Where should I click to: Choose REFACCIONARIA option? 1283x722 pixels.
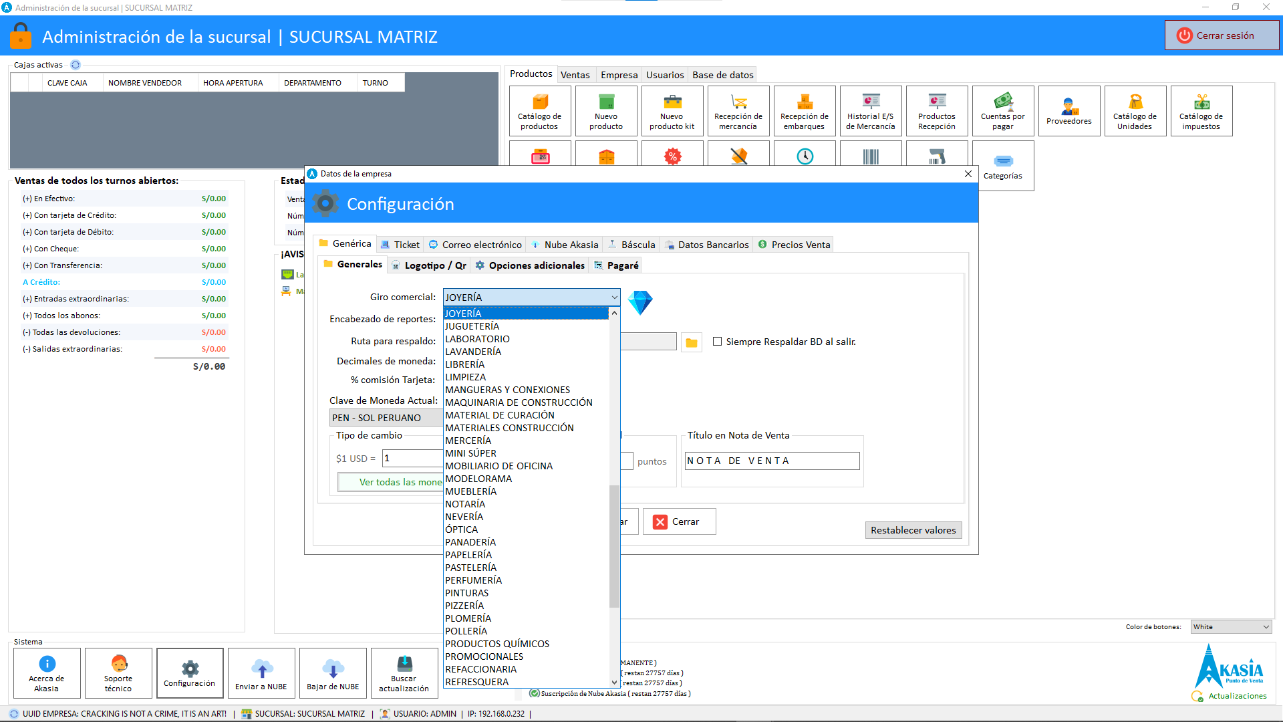coord(527,669)
